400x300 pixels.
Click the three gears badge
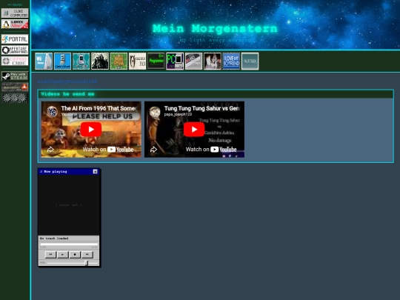(x=15, y=98)
